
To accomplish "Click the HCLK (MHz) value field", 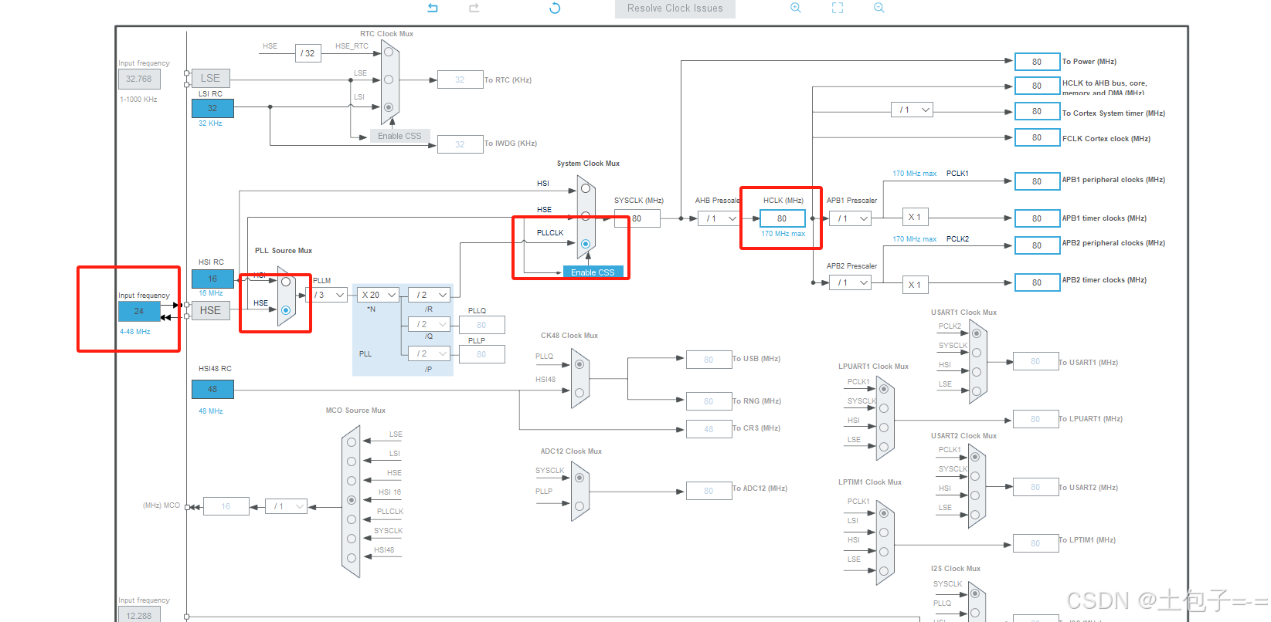I will point(783,218).
